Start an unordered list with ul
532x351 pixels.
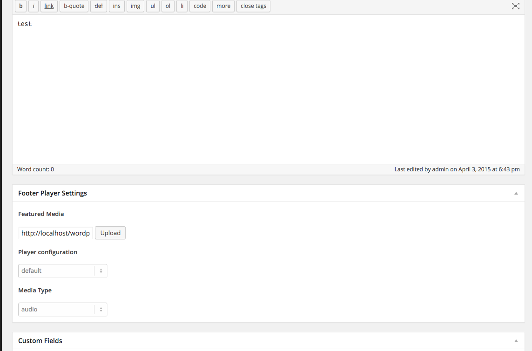pyautogui.click(x=153, y=6)
